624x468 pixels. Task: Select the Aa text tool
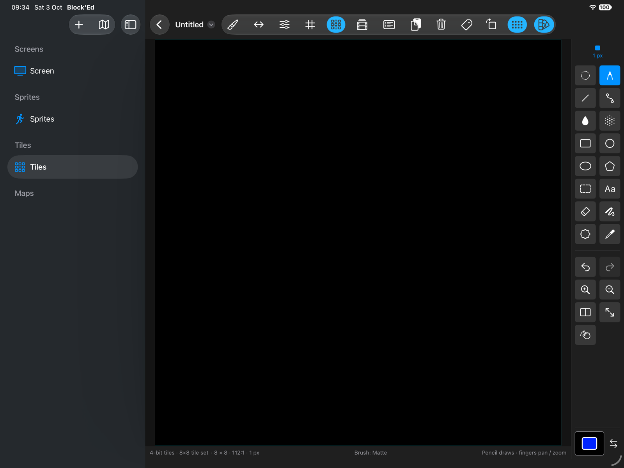[610, 189]
